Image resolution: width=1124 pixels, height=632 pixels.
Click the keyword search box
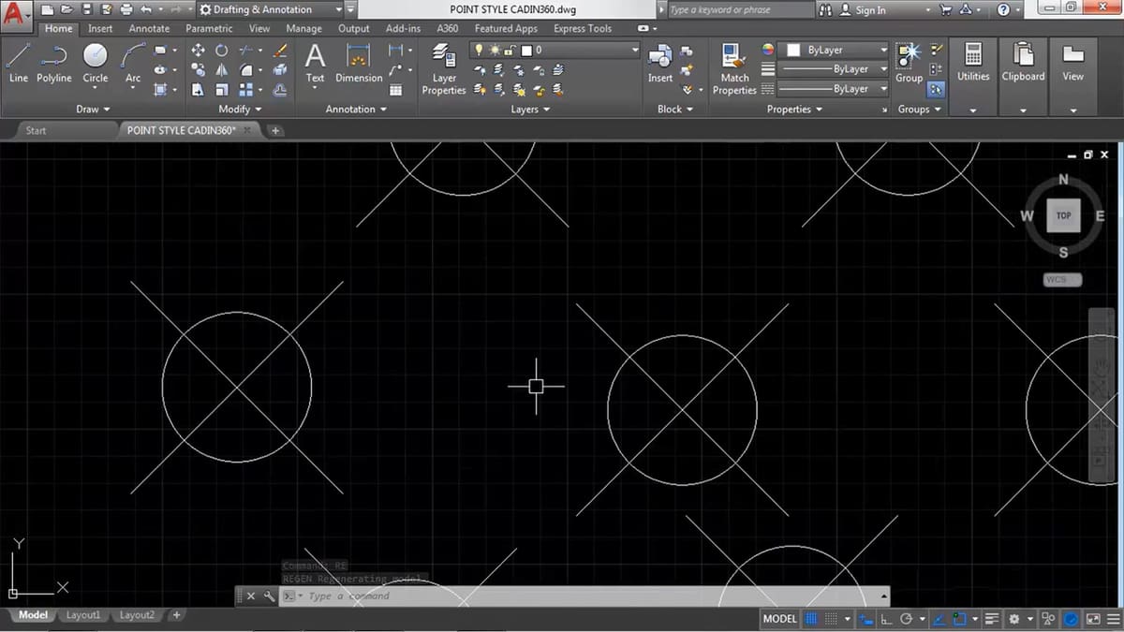740,9
